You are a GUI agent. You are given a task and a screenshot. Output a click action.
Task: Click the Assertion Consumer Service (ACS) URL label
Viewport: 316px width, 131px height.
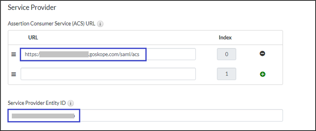tap(51, 24)
